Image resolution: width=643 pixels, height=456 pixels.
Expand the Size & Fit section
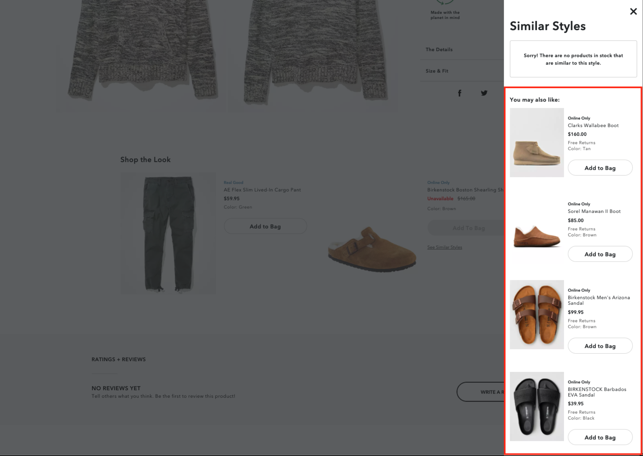(437, 71)
